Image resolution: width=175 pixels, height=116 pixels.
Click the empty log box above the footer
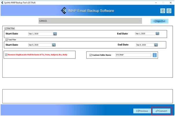coord(87,96)
